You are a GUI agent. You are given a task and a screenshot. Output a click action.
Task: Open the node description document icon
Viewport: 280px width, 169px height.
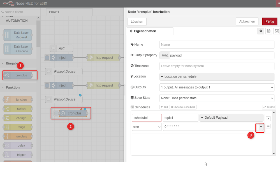tap(269, 31)
